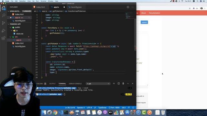This screenshot has width=207, height=116.
Task: Open Podcasts from the Dock
Action: coord(105,112)
